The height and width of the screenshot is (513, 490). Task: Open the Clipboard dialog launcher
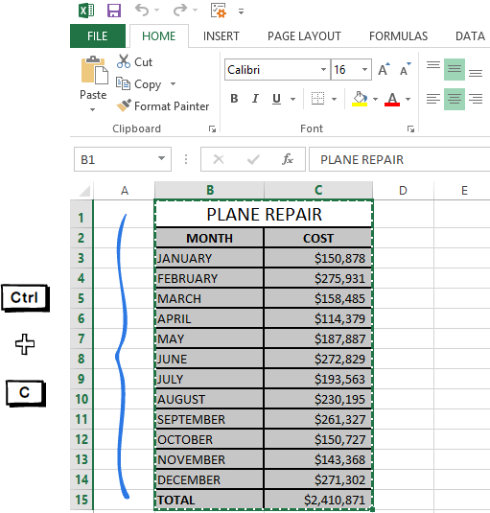(212, 129)
